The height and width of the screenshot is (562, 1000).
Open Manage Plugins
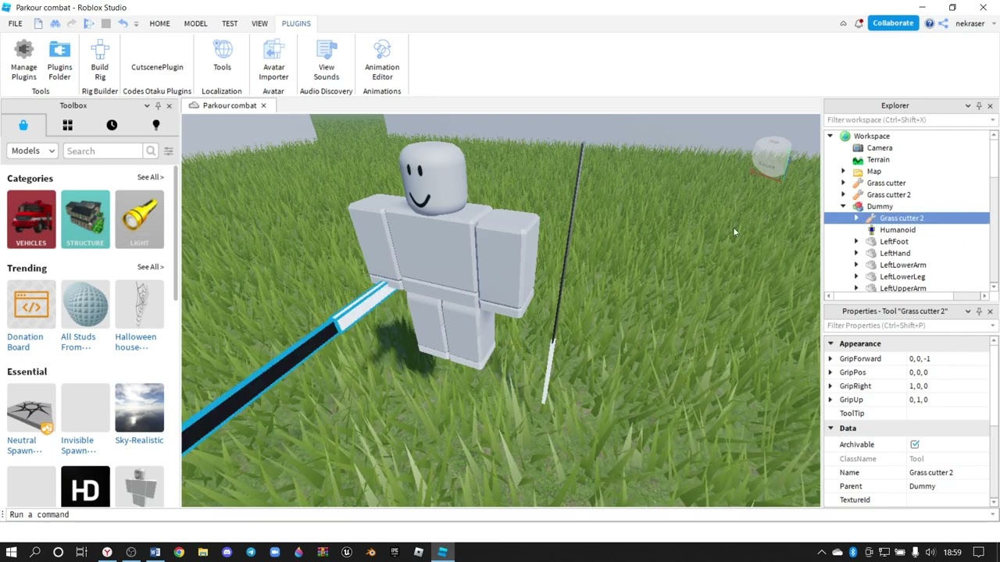23,61
